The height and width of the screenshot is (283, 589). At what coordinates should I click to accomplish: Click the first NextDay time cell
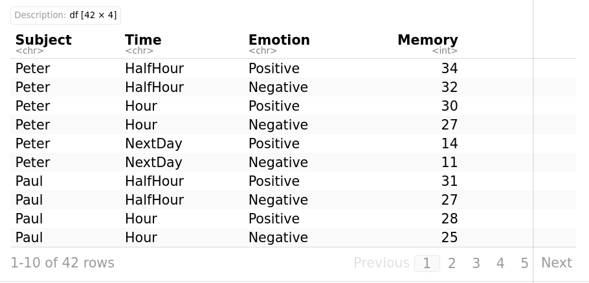pos(153,144)
